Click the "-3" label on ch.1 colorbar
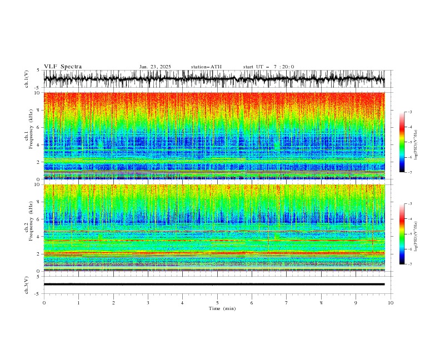440x340 pixels. point(410,112)
